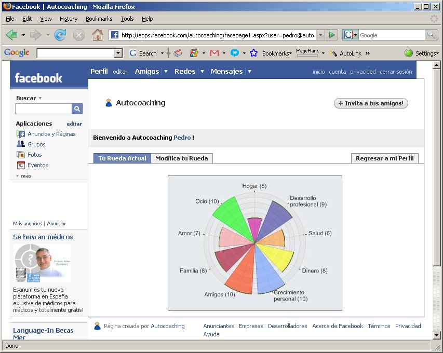
Task: Click the colorful toolbar puzzle icon
Action: pos(194,53)
